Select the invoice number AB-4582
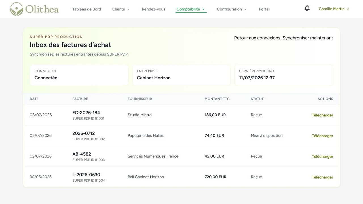 click(x=82, y=154)
